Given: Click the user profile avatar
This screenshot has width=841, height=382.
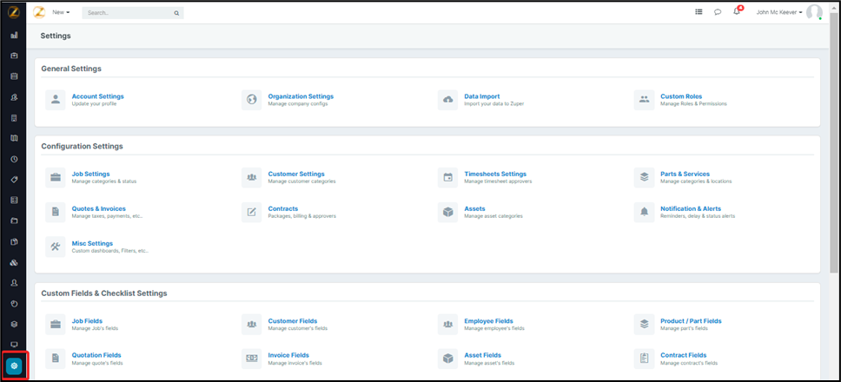Looking at the screenshot, I should pos(813,12).
